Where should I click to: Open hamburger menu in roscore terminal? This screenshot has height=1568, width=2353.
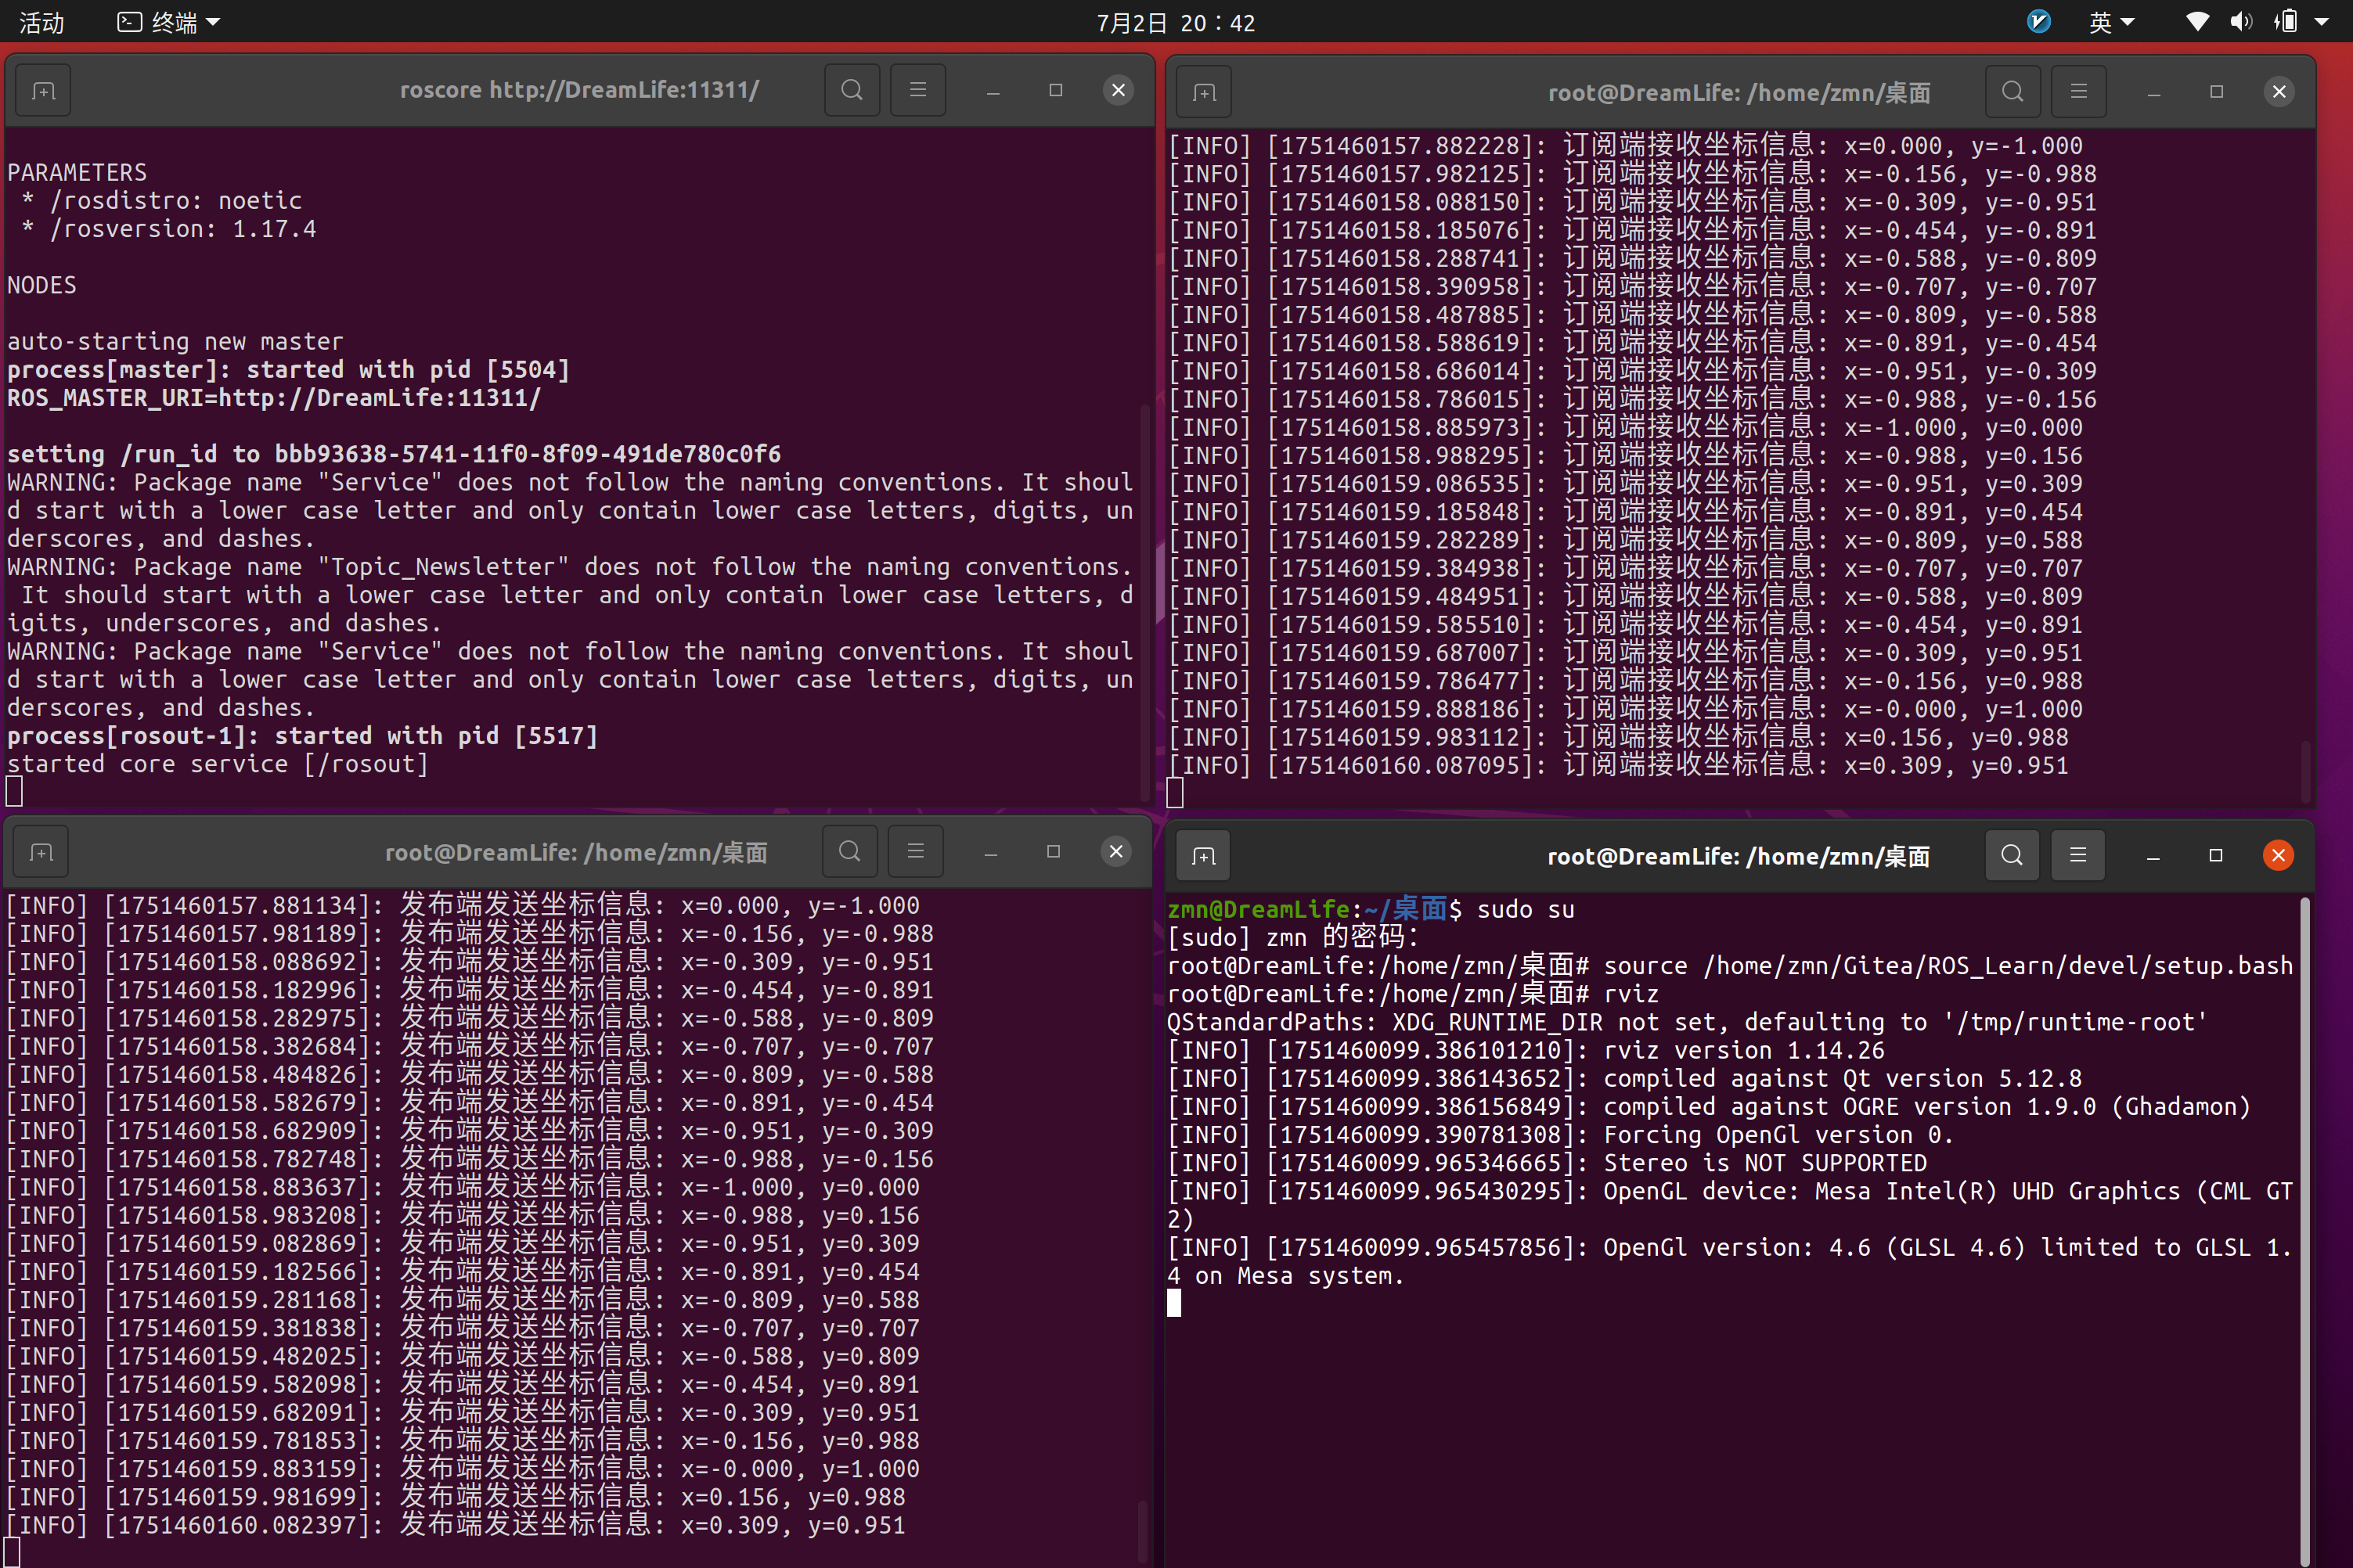(917, 90)
